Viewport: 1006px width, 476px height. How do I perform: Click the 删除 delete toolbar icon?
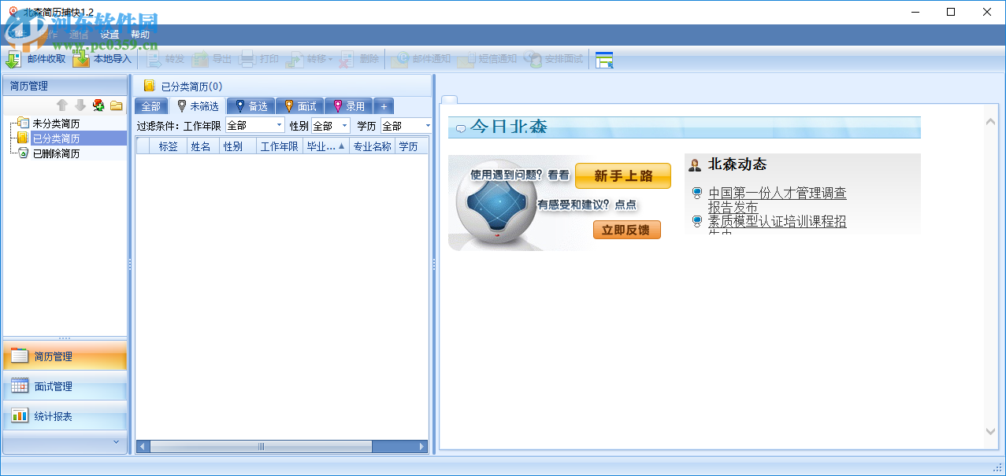347,59
